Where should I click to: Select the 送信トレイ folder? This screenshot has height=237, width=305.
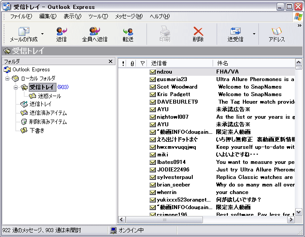point(40,104)
